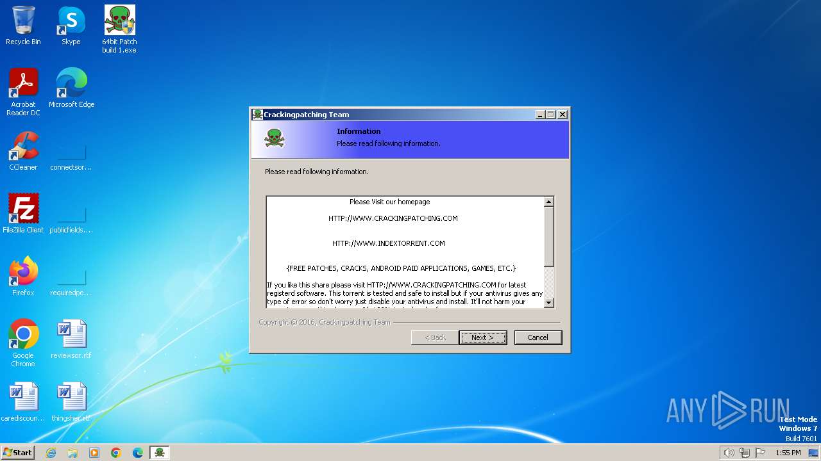This screenshot has height=461, width=821.
Task: Click the disabled Back button
Action: tap(435, 337)
